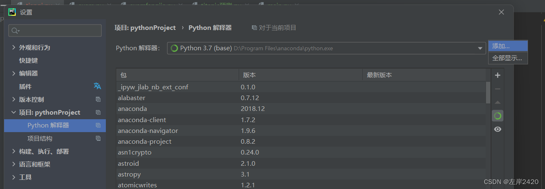Image resolution: width=545 pixels, height=189 pixels.
Task: Open the Python 解释器 settings page
Action: point(55,125)
